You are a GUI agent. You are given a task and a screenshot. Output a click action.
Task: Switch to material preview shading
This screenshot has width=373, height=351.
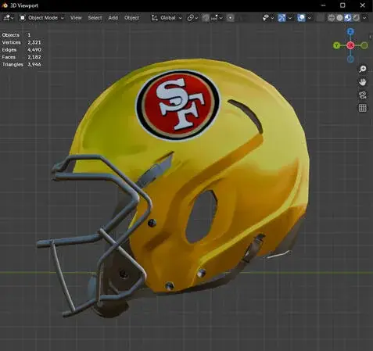[348, 18]
